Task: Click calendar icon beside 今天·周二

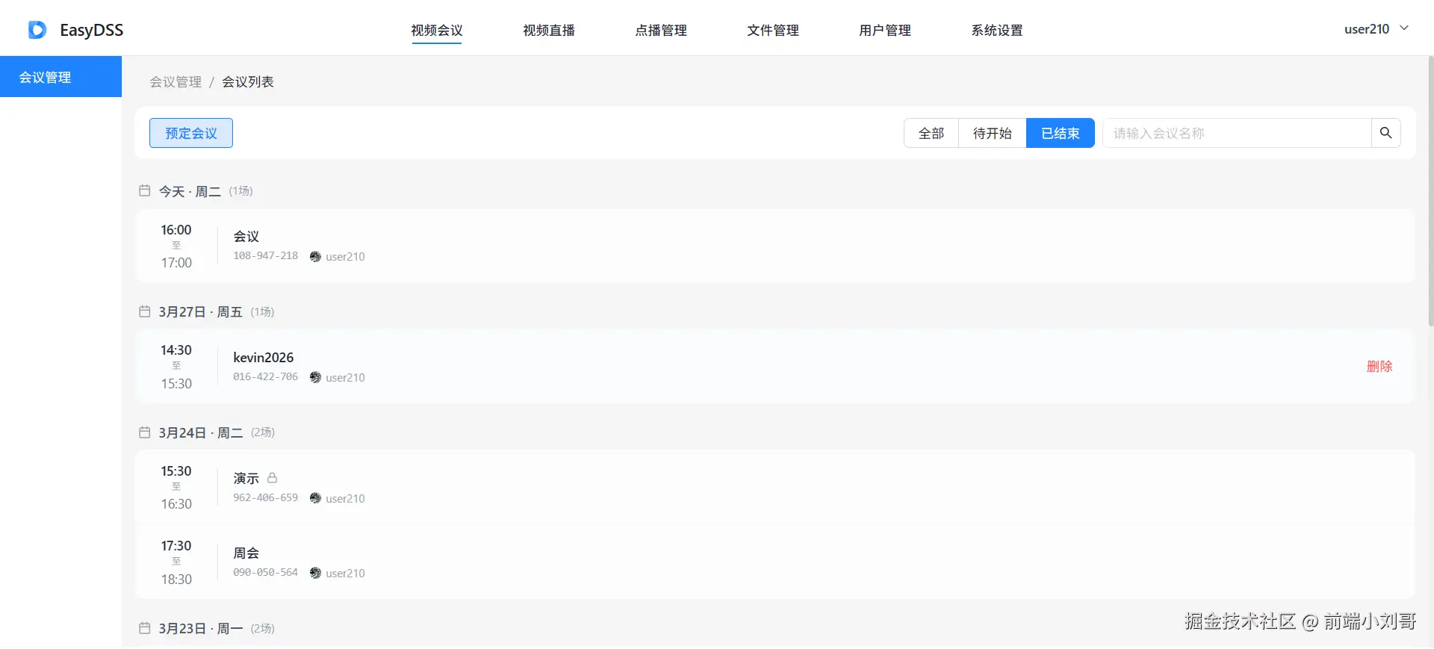Action: coord(145,191)
